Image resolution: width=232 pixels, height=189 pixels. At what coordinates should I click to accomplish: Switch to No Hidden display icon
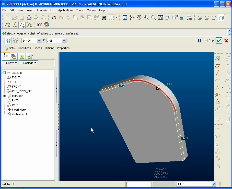[214, 18]
